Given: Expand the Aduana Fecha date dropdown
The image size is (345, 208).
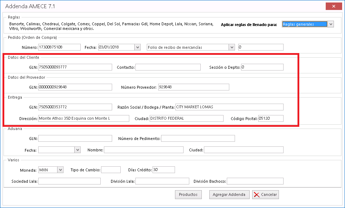Looking at the screenshot, I should (77, 150).
